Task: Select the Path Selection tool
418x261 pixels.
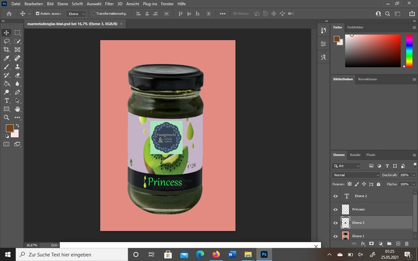Action: tap(17, 101)
